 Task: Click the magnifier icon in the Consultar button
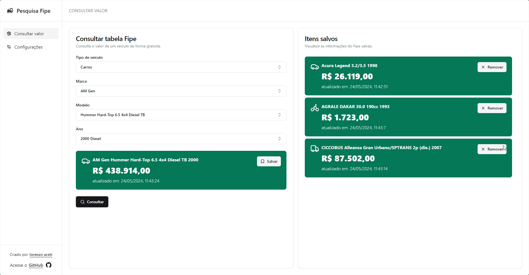coord(83,202)
